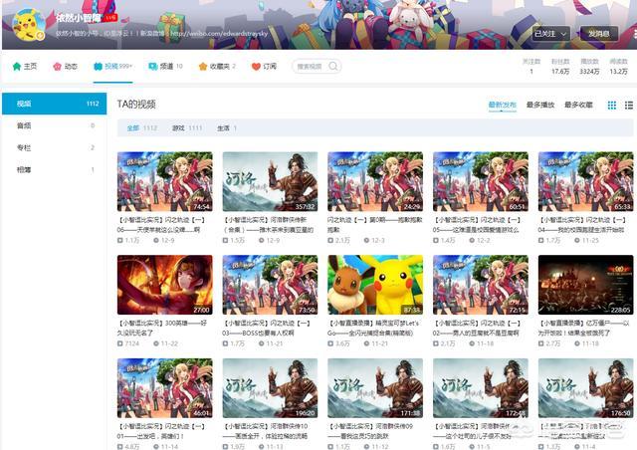Open the 动态 tab
The width and height of the screenshot is (637, 450).
pyautogui.click(x=65, y=67)
